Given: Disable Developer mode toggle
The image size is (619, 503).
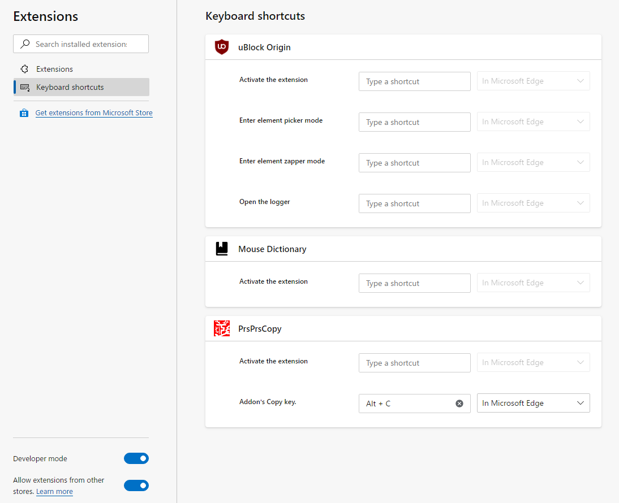Looking at the screenshot, I should tap(136, 458).
